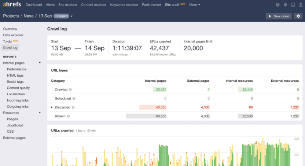Click the External resources column header
The height and width of the screenshot is (166, 305).
tap(285, 81)
